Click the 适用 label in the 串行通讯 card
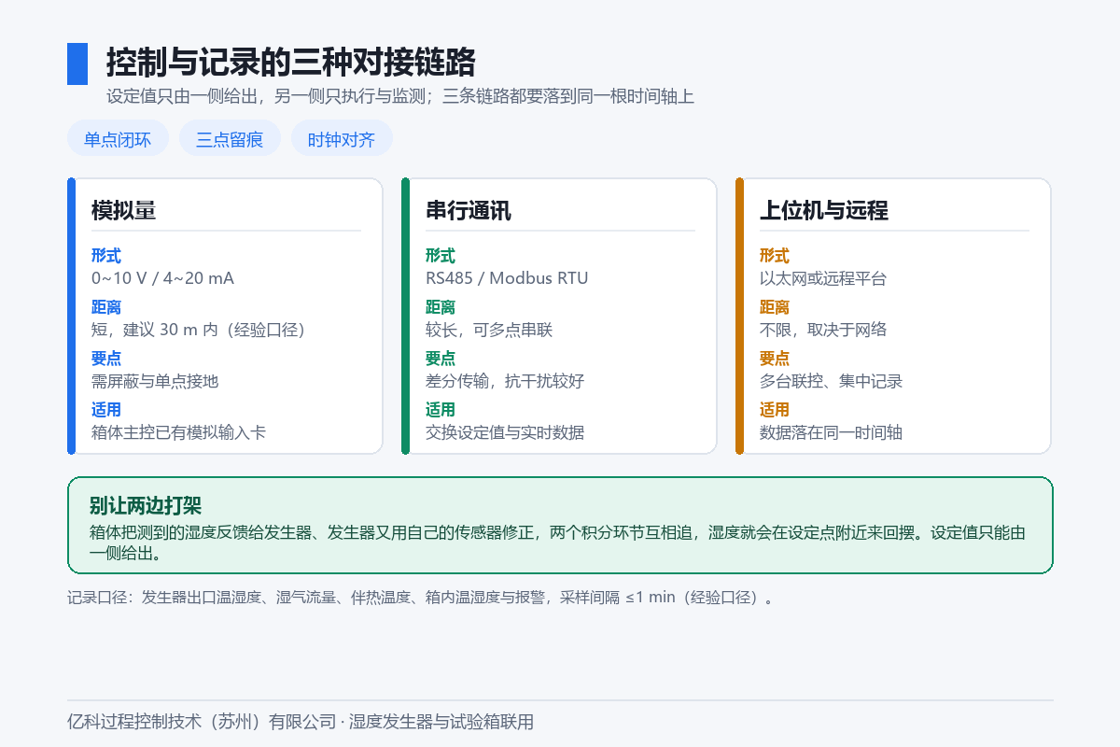The height and width of the screenshot is (747, 1120). tap(441, 410)
